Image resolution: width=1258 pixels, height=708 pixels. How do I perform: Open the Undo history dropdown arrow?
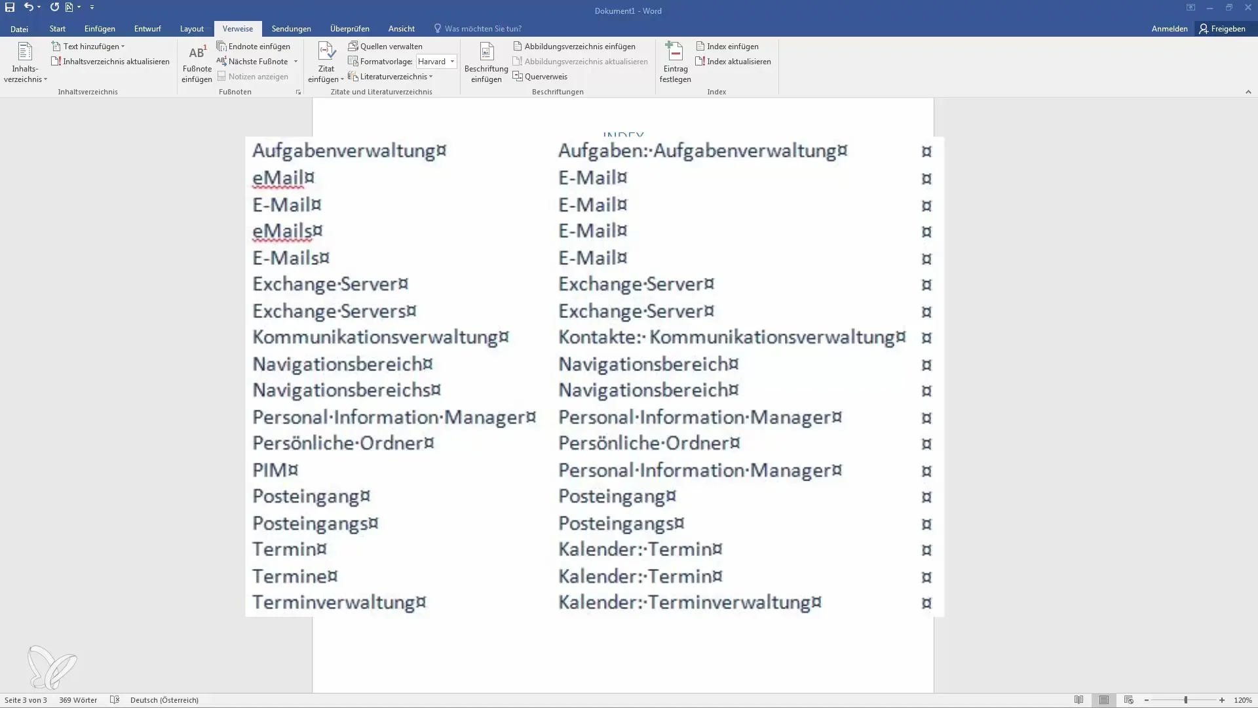tap(39, 7)
